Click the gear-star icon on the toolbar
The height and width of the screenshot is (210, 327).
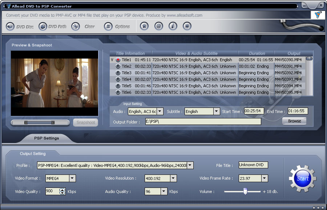click(x=187, y=26)
